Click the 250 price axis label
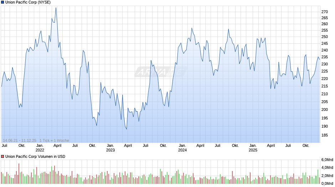 (x=325, y=37)
